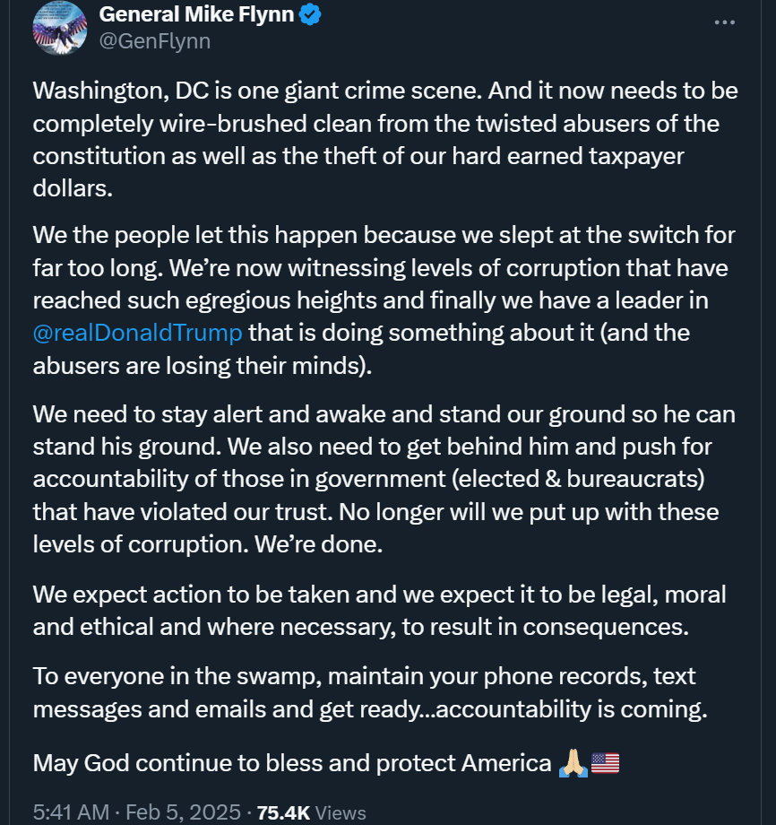Screen dimensions: 776x825
Task: Open the three-dot more options menu
Action: 725,22
